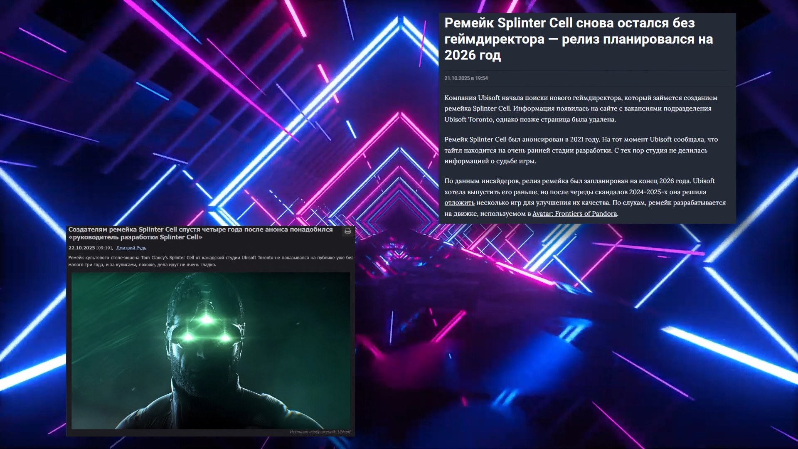The width and height of the screenshot is (798, 449).
Task: Click the neon wallpaper in the top-left corner
Action: 25,25
